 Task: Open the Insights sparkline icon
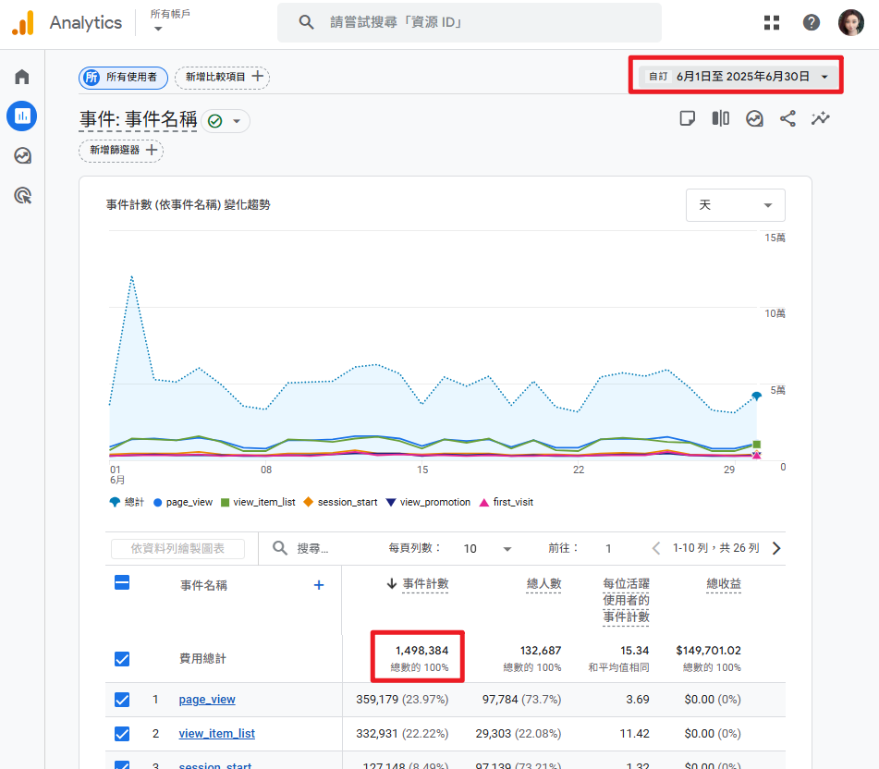pos(820,118)
